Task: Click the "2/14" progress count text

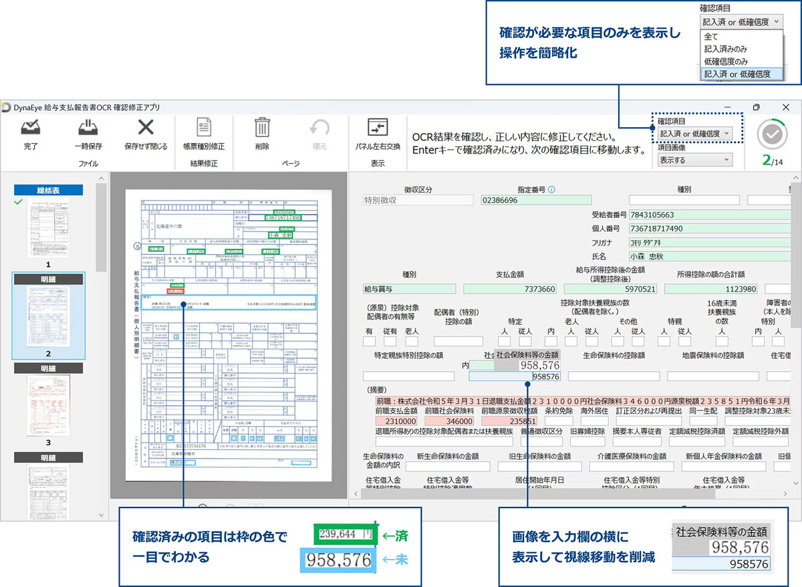Action: [771, 161]
